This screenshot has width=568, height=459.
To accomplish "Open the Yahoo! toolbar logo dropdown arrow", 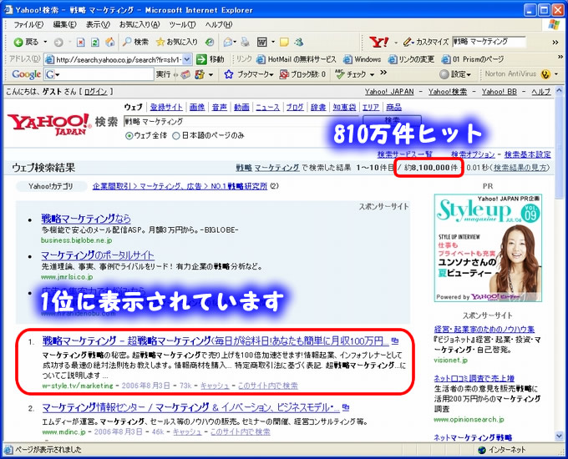I will pyautogui.click(x=396, y=43).
